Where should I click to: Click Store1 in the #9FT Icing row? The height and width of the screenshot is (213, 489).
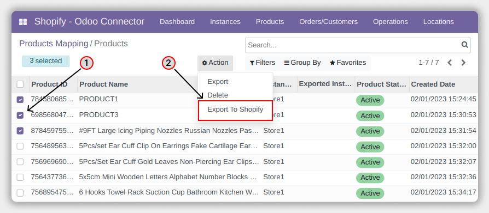pyautogui.click(x=274, y=131)
